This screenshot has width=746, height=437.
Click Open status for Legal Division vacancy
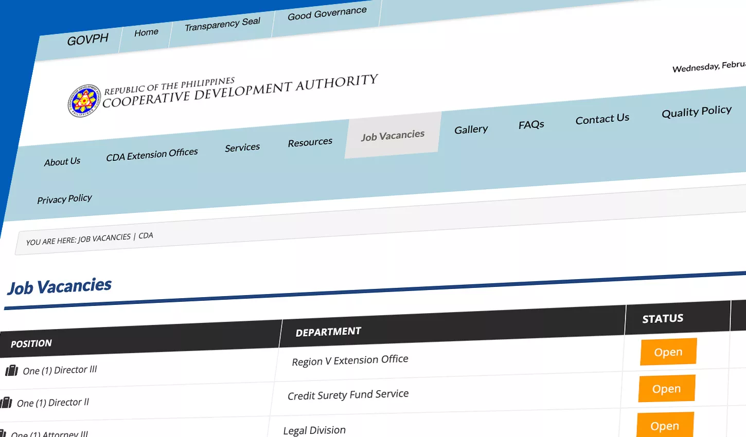pos(665,425)
